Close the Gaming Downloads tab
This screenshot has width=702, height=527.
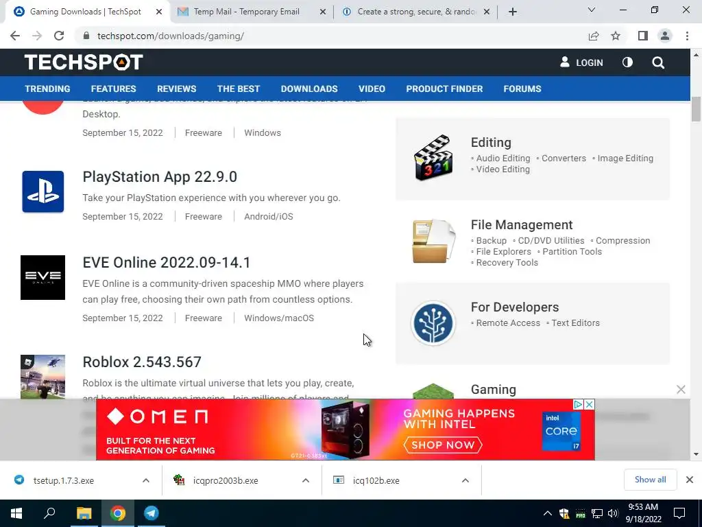159,12
